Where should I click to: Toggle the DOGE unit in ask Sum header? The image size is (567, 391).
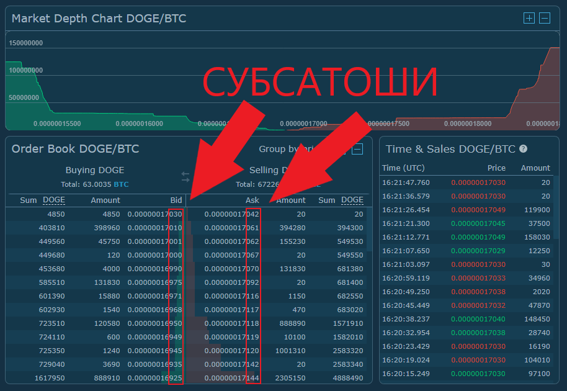pos(352,200)
